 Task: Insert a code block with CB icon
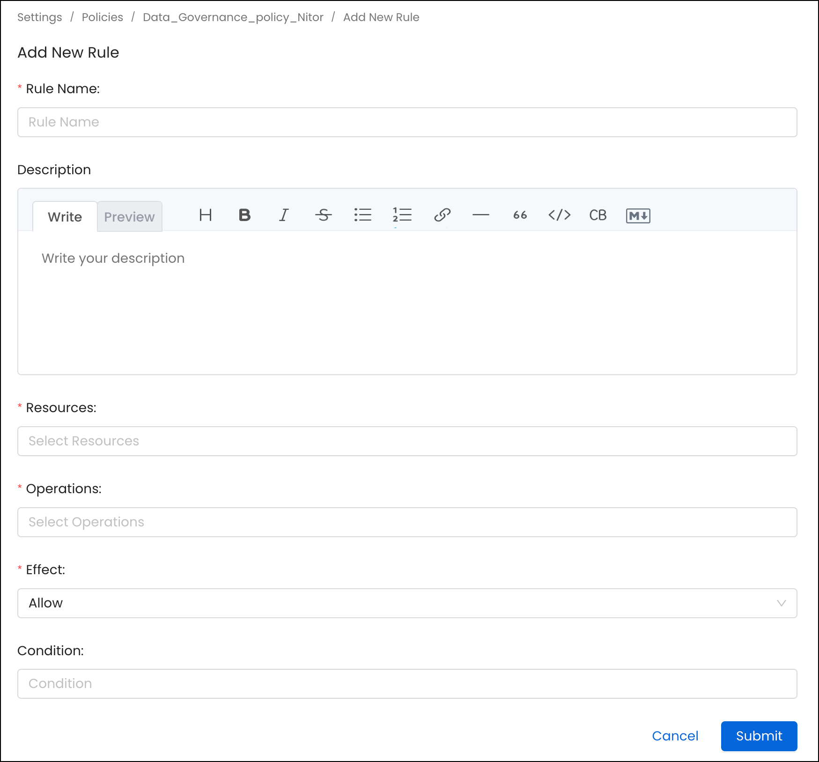coord(598,215)
